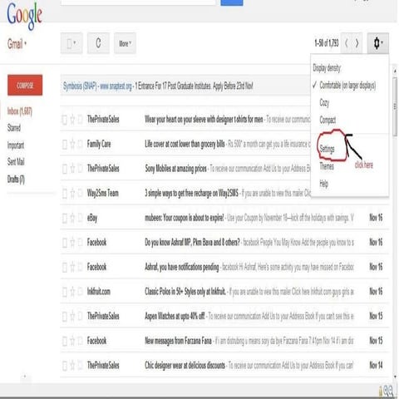The width and height of the screenshot is (399, 399).
Task: Mark Way2Sms Team email as important
Action: click(x=81, y=194)
